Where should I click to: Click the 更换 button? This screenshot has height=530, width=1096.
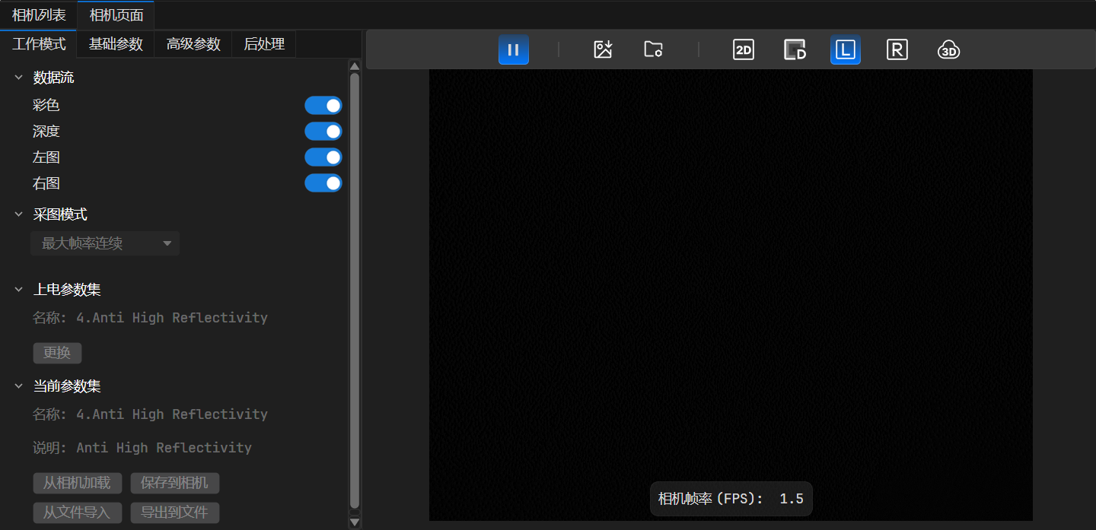57,354
